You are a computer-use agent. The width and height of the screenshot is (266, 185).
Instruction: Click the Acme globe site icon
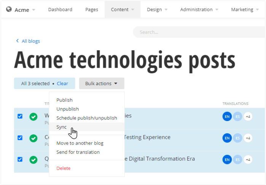point(9,10)
